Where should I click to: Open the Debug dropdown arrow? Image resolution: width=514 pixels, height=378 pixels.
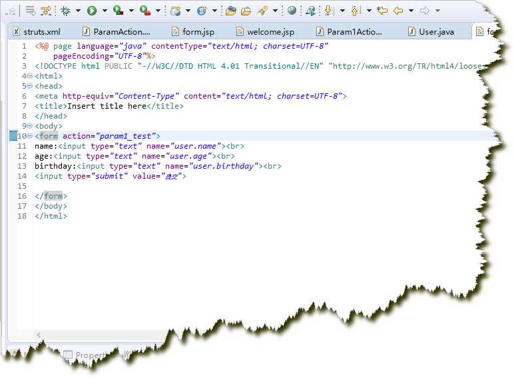point(78,11)
